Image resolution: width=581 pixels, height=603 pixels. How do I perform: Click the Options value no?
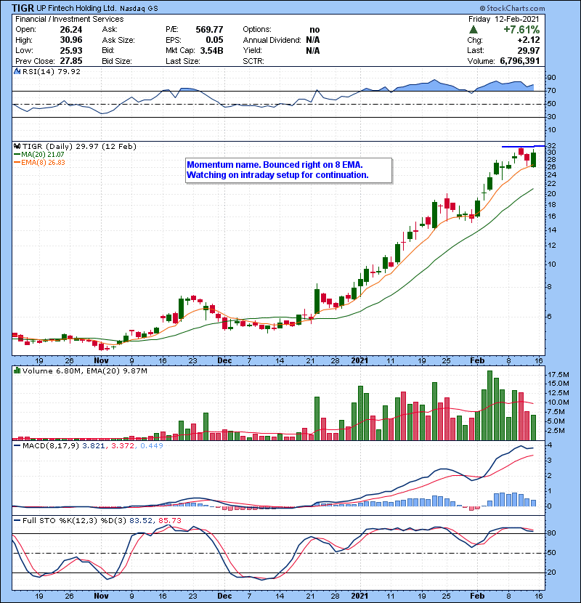(x=314, y=30)
